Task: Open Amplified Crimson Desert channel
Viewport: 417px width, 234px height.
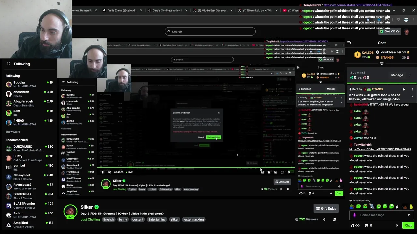Action: pyautogui.click(x=29, y=225)
